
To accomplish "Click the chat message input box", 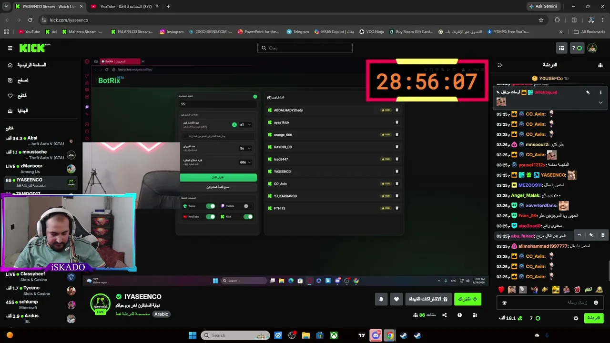I will click(x=549, y=303).
